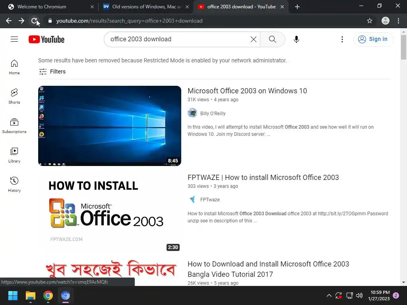Click the page vertical scrollbar thumb
Screen dimensions: 407x305
403,47
